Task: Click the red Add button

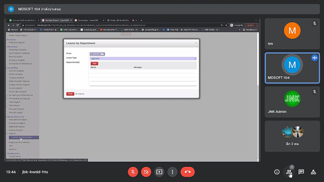Action: [94, 64]
